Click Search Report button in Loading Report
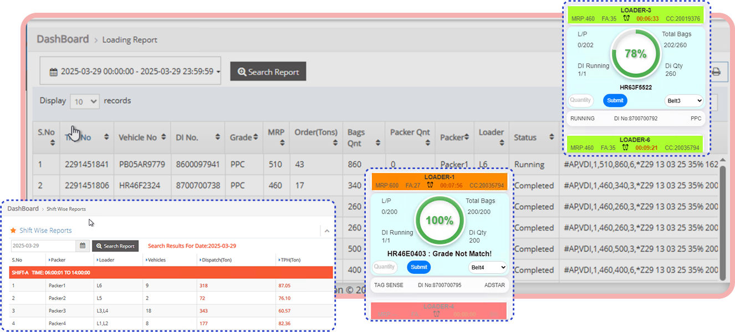735x332 pixels. click(268, 71)
